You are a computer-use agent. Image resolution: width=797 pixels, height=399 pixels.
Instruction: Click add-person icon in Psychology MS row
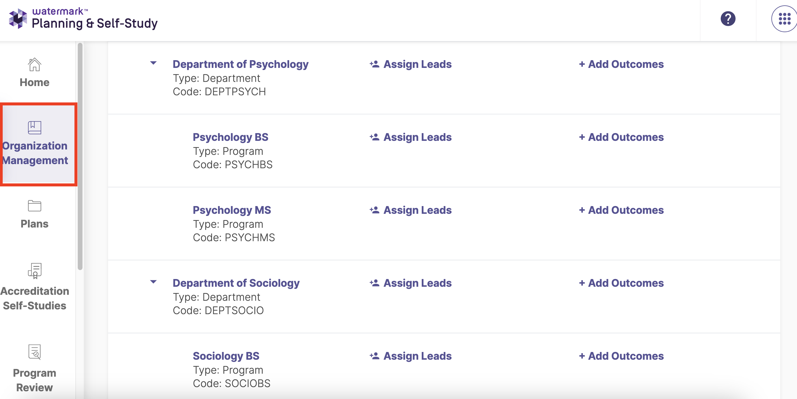pos(374,210)
